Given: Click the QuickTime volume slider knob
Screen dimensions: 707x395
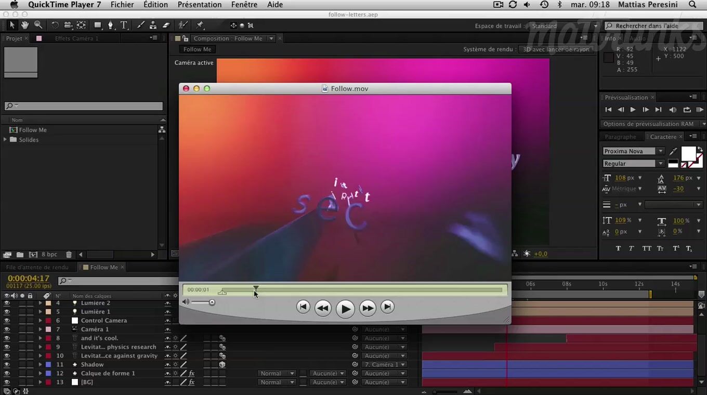Looking at the screenshot, I should 212,302.
